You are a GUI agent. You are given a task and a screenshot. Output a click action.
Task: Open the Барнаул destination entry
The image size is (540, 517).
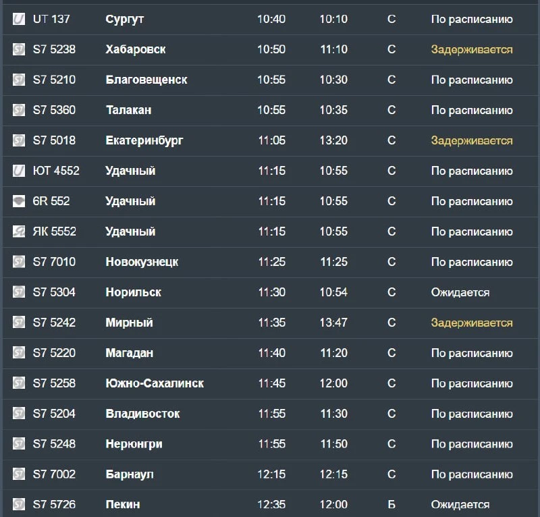(130, 474)
